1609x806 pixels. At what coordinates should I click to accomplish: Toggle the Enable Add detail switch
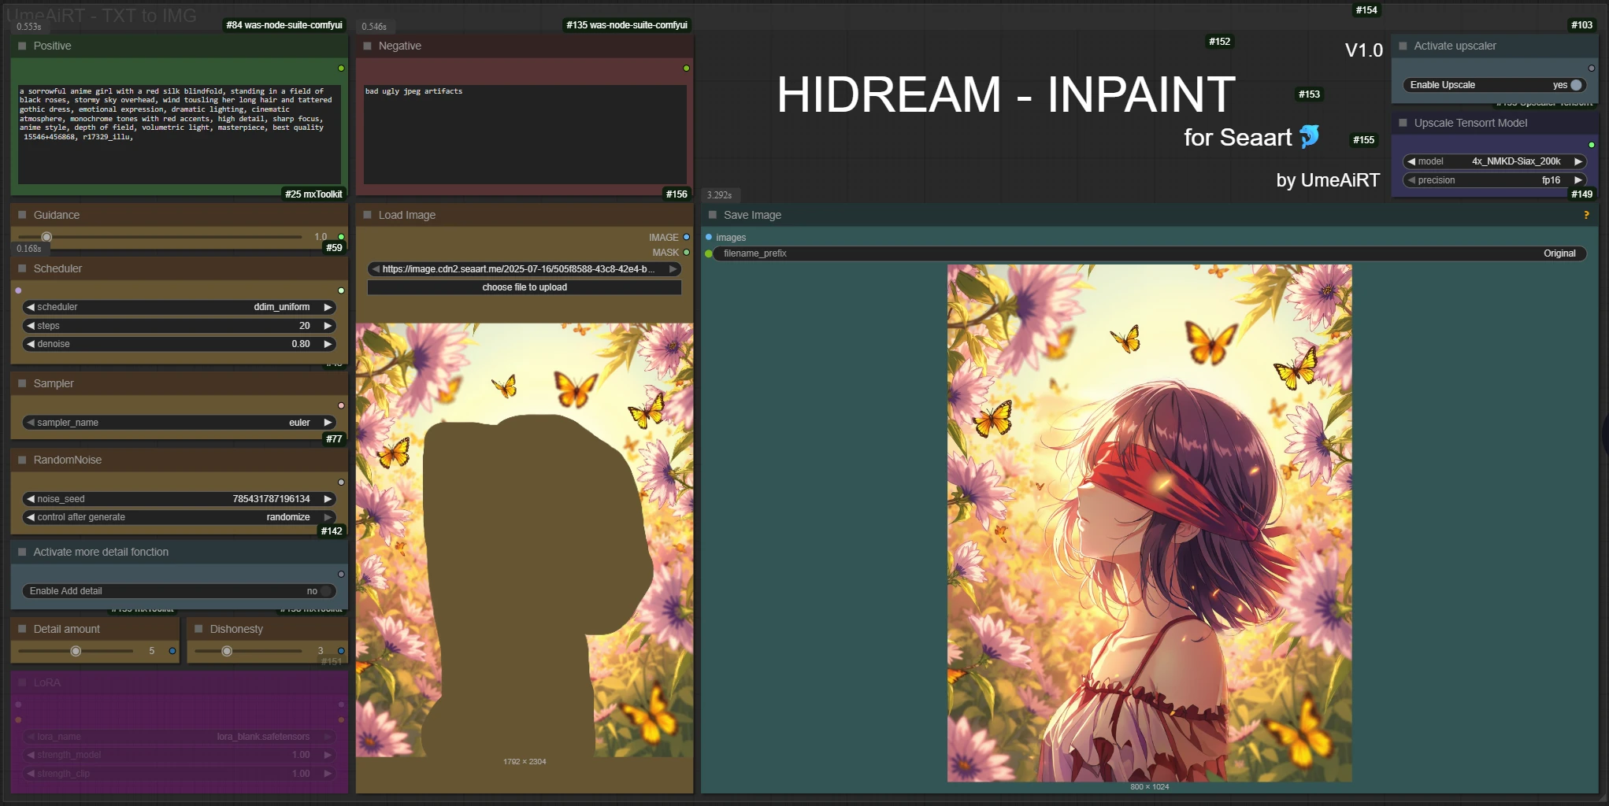[325, 591]
